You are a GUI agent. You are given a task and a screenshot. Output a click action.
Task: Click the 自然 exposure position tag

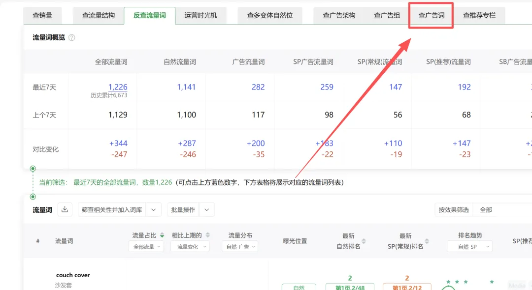point(299,287)
